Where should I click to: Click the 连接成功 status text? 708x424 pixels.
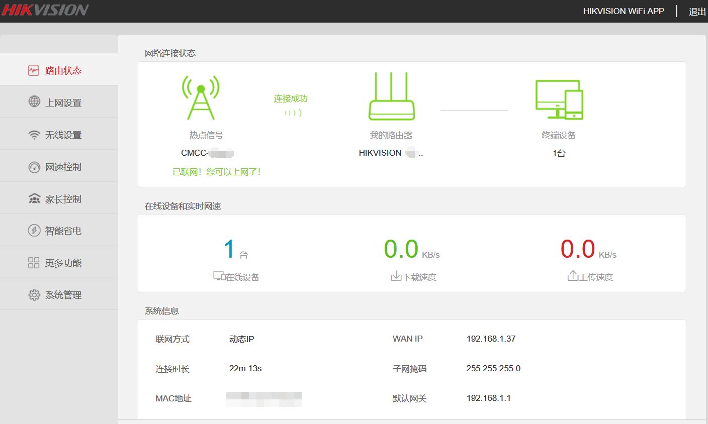[291, 98]
